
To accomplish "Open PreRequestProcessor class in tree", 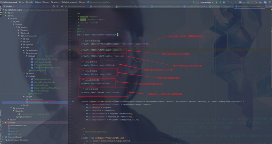I will (42, 65).
